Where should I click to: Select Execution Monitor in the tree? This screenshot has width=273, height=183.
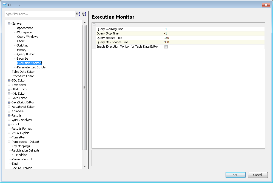click(x=29, y=63)
